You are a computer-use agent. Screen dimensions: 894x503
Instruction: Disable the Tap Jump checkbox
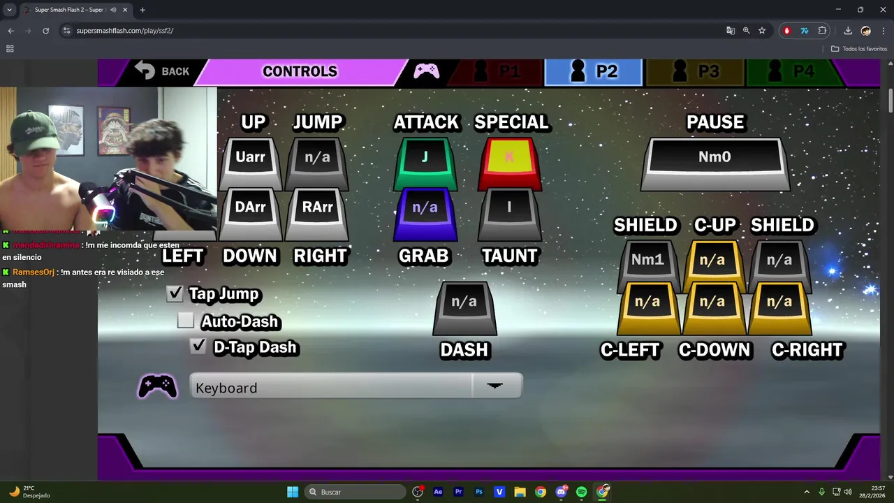point(175,293)
